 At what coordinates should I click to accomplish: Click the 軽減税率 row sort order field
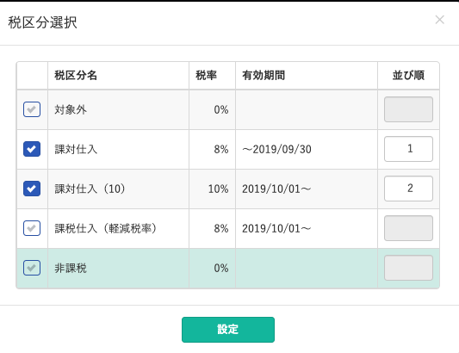tap(408, 228)
